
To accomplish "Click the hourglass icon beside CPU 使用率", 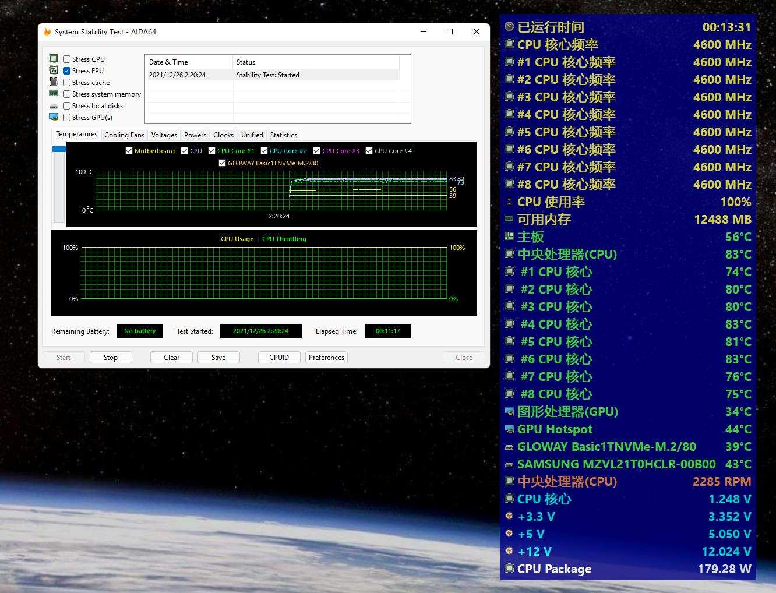I will point(509,202).
